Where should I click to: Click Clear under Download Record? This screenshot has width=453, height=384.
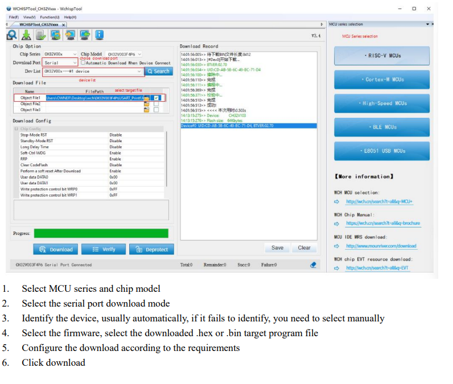click(304, 247)
